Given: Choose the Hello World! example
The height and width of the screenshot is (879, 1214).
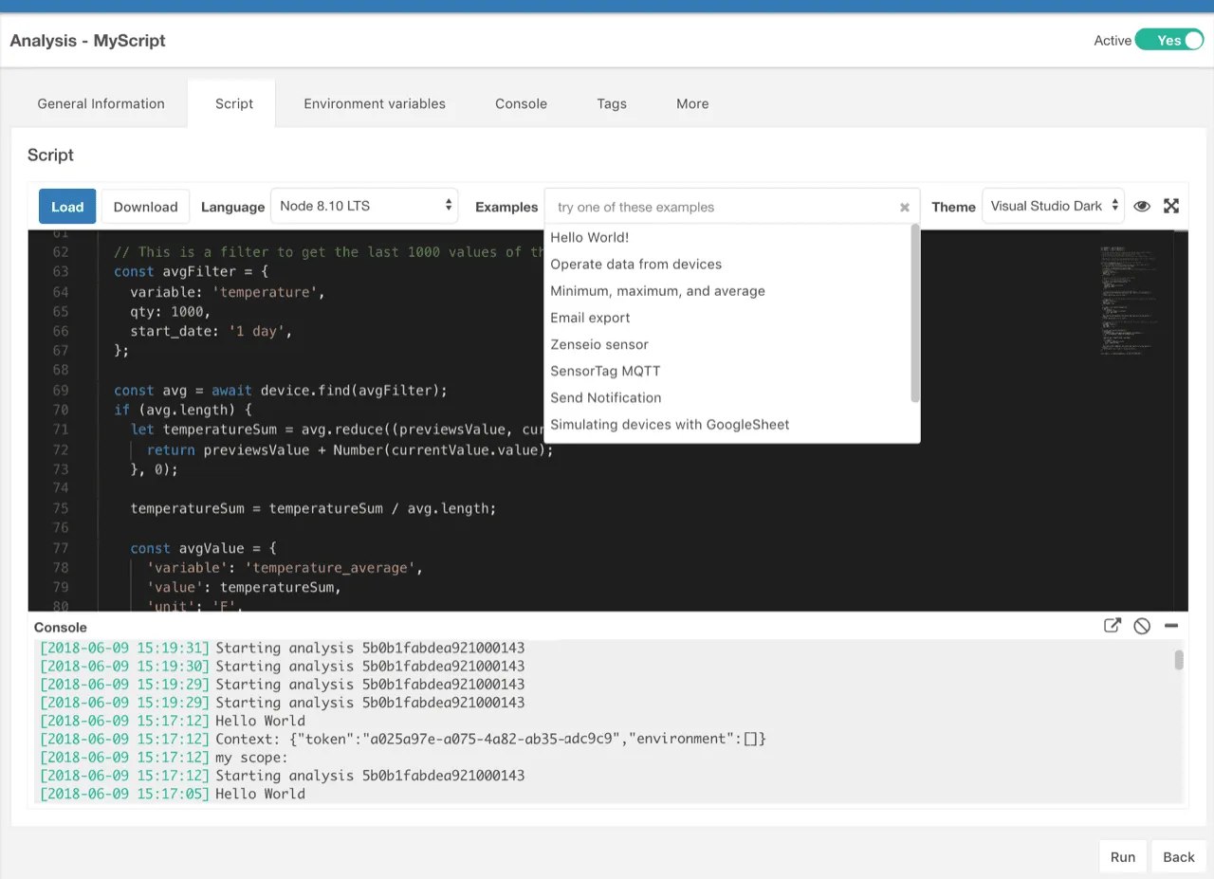Looking at the screenshot, I should click(589, 237).
